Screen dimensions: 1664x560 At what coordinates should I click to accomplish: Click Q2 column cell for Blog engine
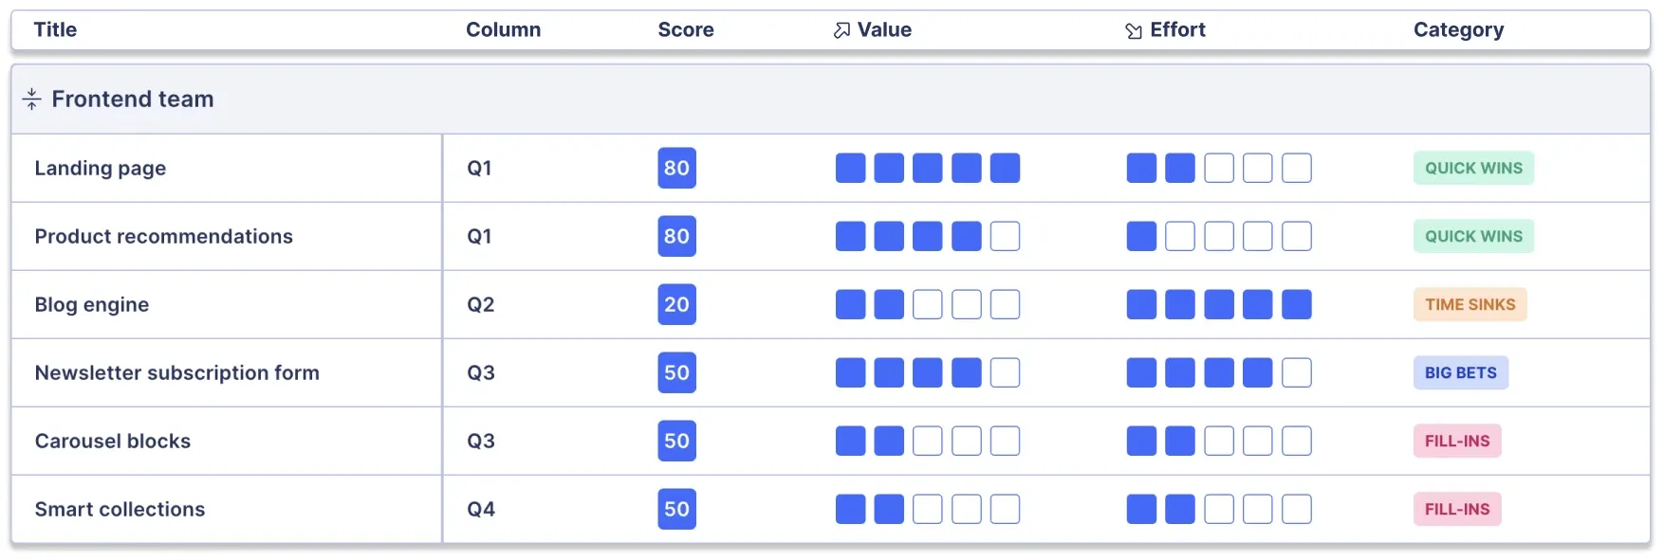(480, 304)
